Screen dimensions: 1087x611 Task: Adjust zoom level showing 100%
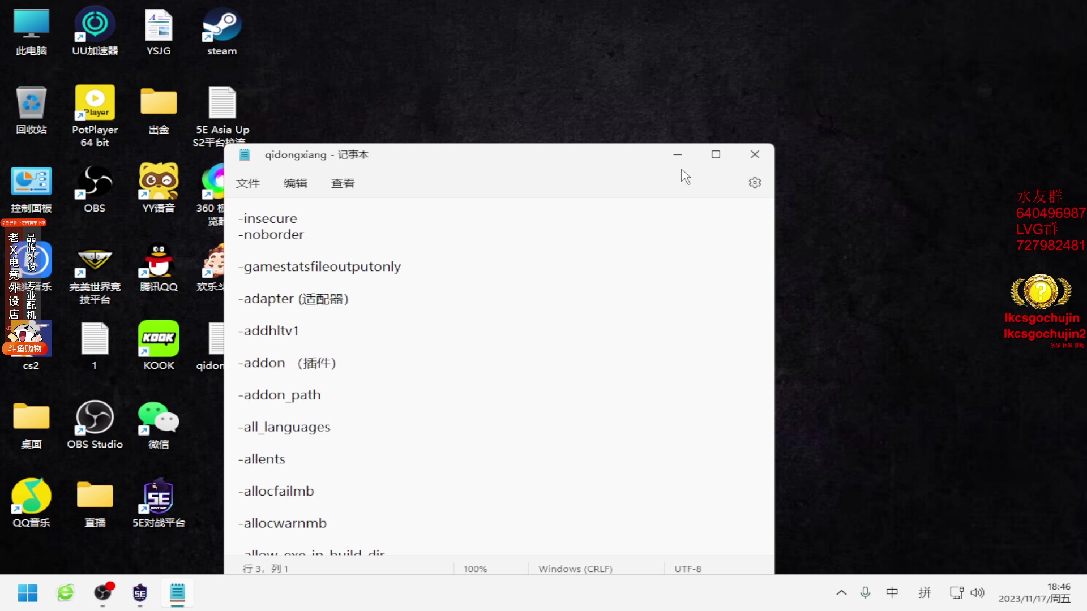475,569
